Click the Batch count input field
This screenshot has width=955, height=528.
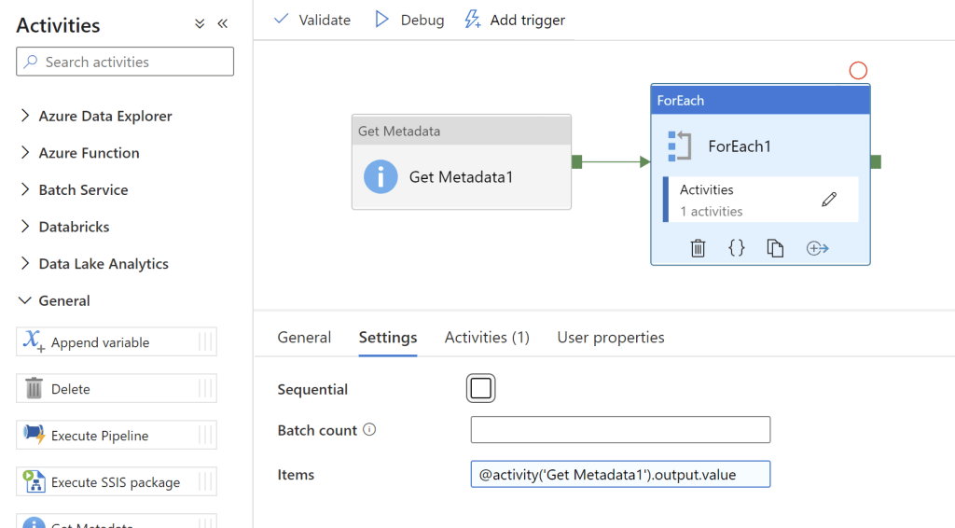pos(620,430)
